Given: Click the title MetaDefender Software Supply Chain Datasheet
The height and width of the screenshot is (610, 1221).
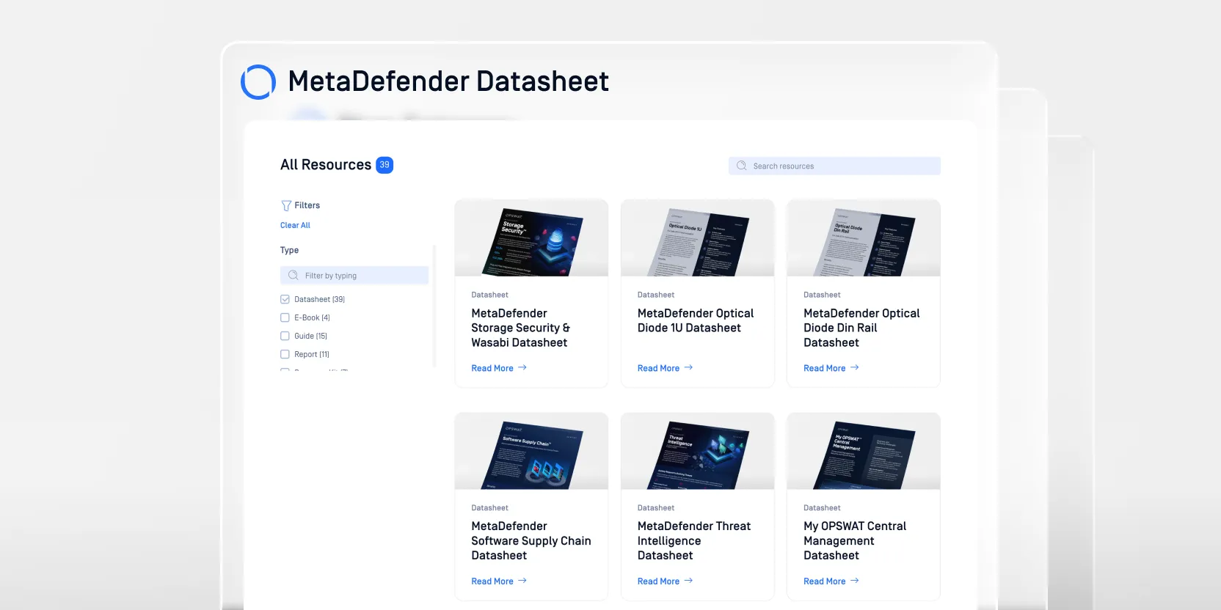Looking at the screenshot, I should pyautogui.click(x=531, y=540).
